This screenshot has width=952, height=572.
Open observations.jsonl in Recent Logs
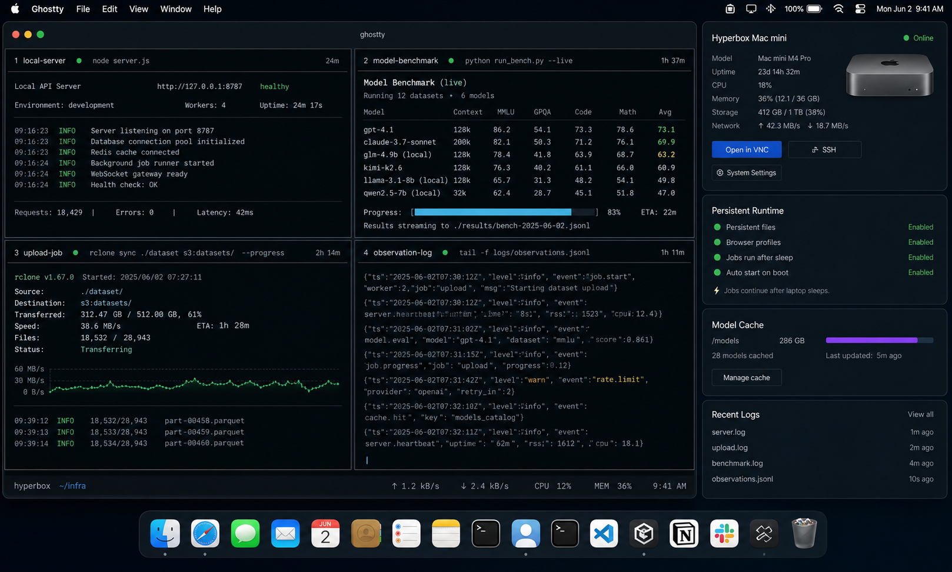pyautogui.click(x=743, y=479)
